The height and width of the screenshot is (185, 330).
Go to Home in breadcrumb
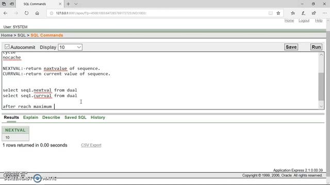pyautogui.click(x=7, y=35)
